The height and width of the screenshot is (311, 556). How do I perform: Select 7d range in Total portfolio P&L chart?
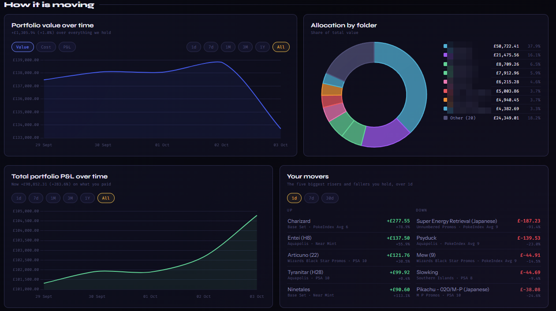point(36,198)
